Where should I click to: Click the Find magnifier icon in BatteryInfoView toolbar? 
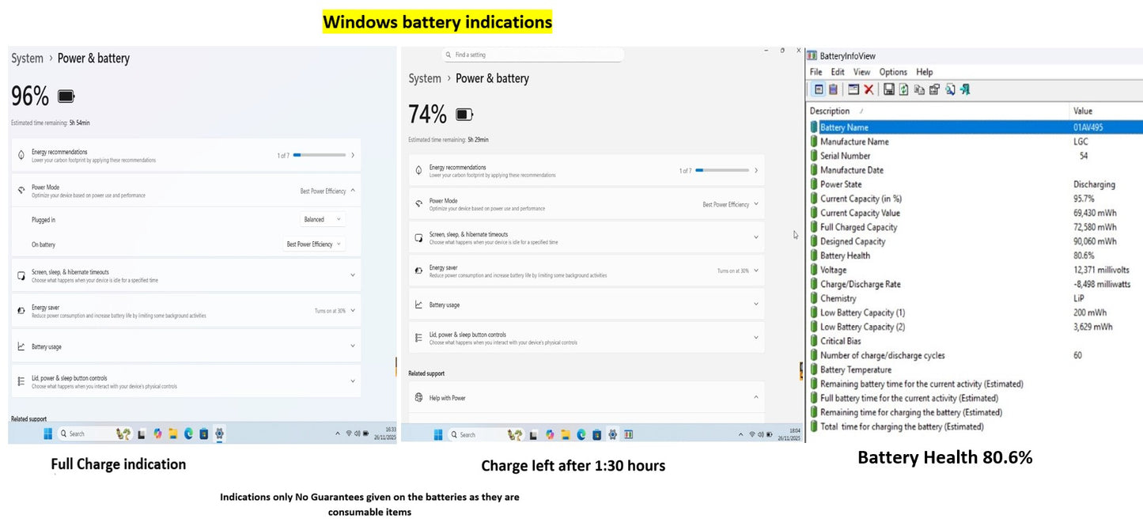tap(950, 90)
